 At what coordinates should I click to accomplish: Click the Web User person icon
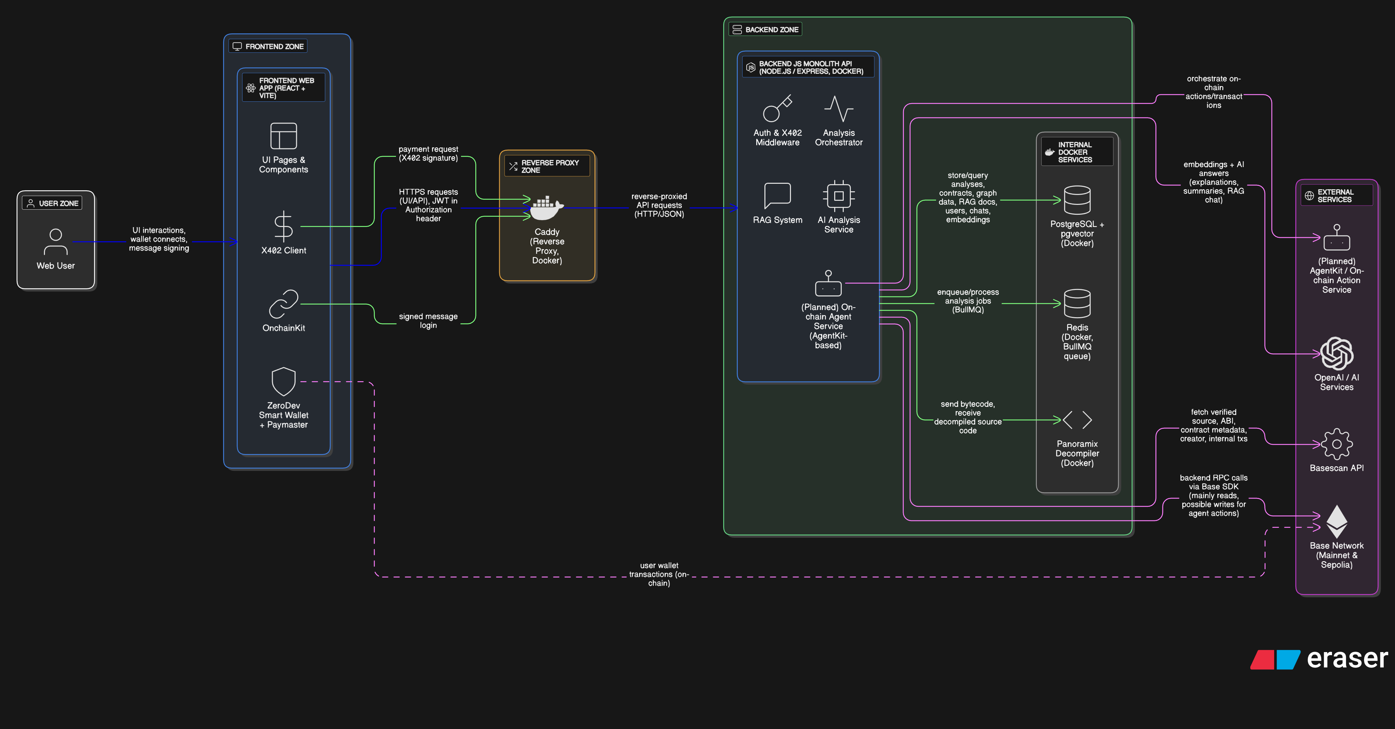click(55, 242)
